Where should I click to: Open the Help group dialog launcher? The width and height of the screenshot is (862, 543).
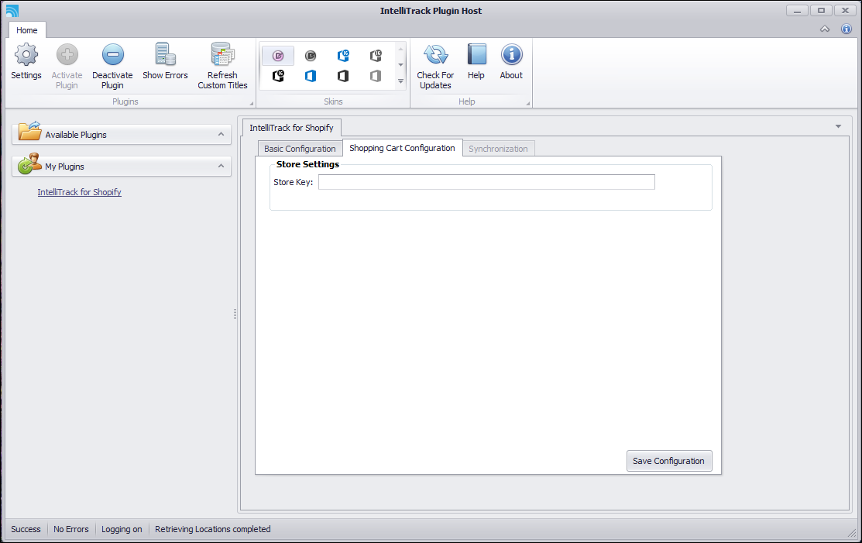tap(527, 103)
